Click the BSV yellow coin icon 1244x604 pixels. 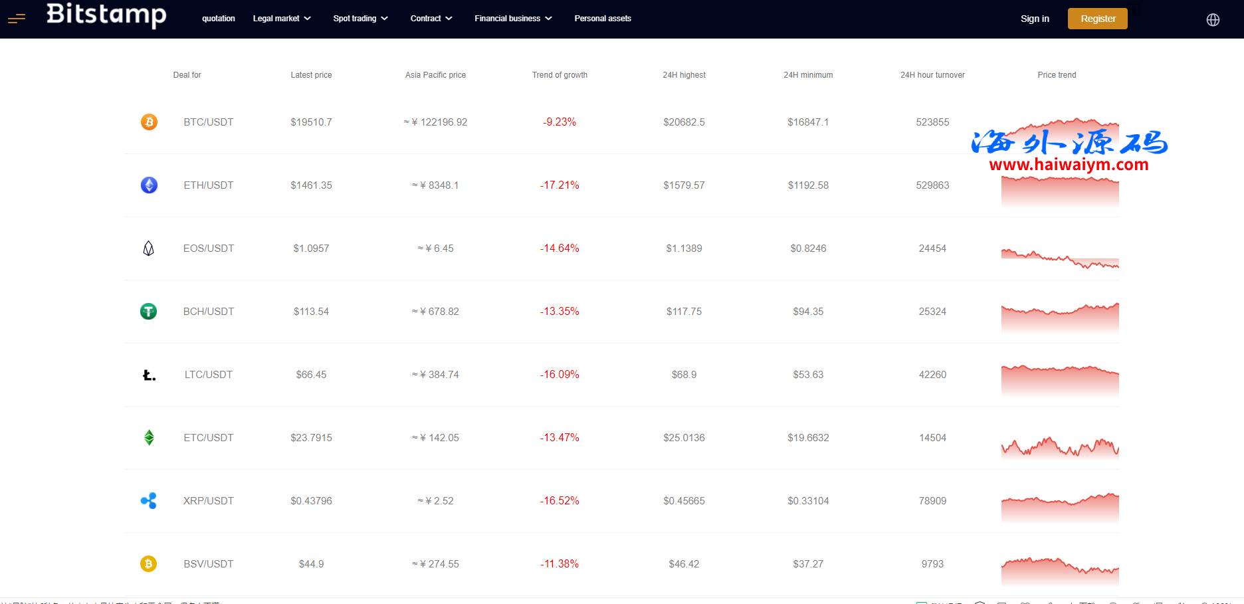[149, 564]
